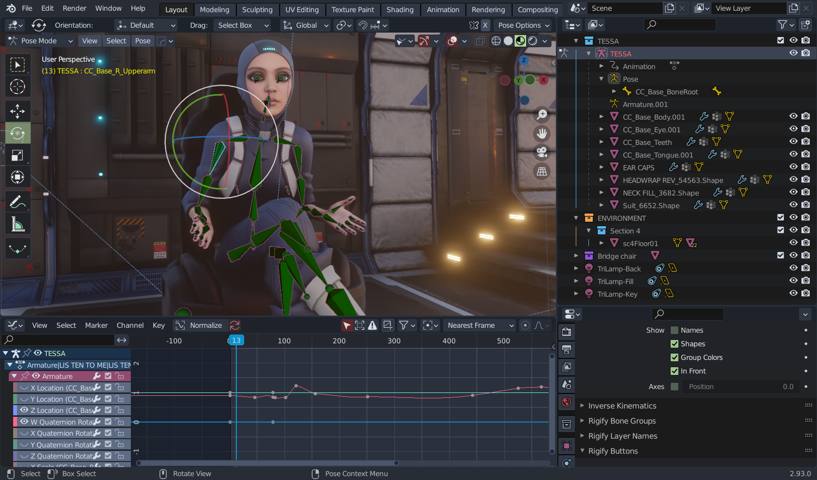Click the current frame 13 marker

coord(236,340)
